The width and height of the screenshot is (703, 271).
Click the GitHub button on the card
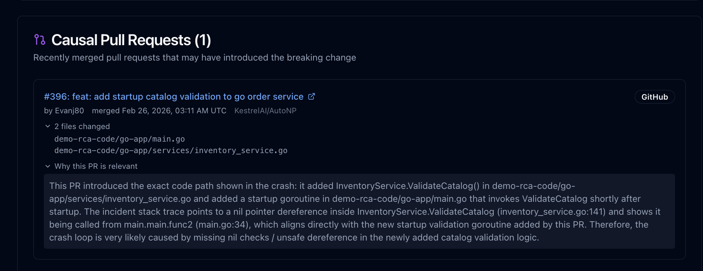click(654, 96)
